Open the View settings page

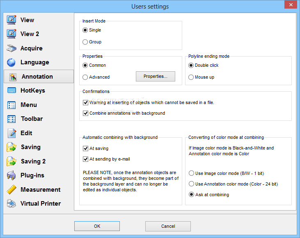pos(27,20)
